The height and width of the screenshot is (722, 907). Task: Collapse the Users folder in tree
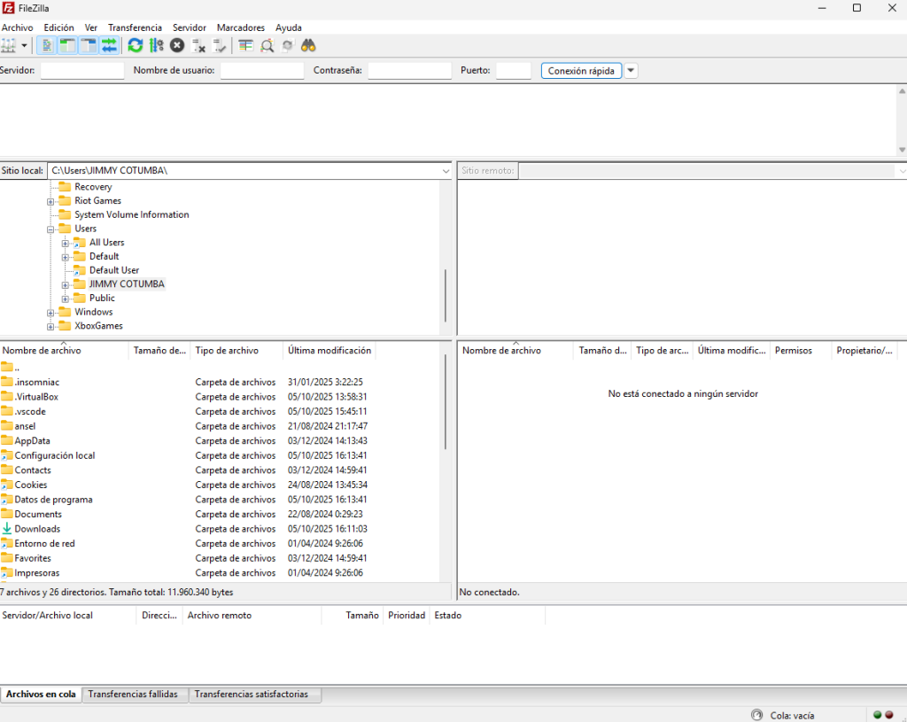(51, 229)
